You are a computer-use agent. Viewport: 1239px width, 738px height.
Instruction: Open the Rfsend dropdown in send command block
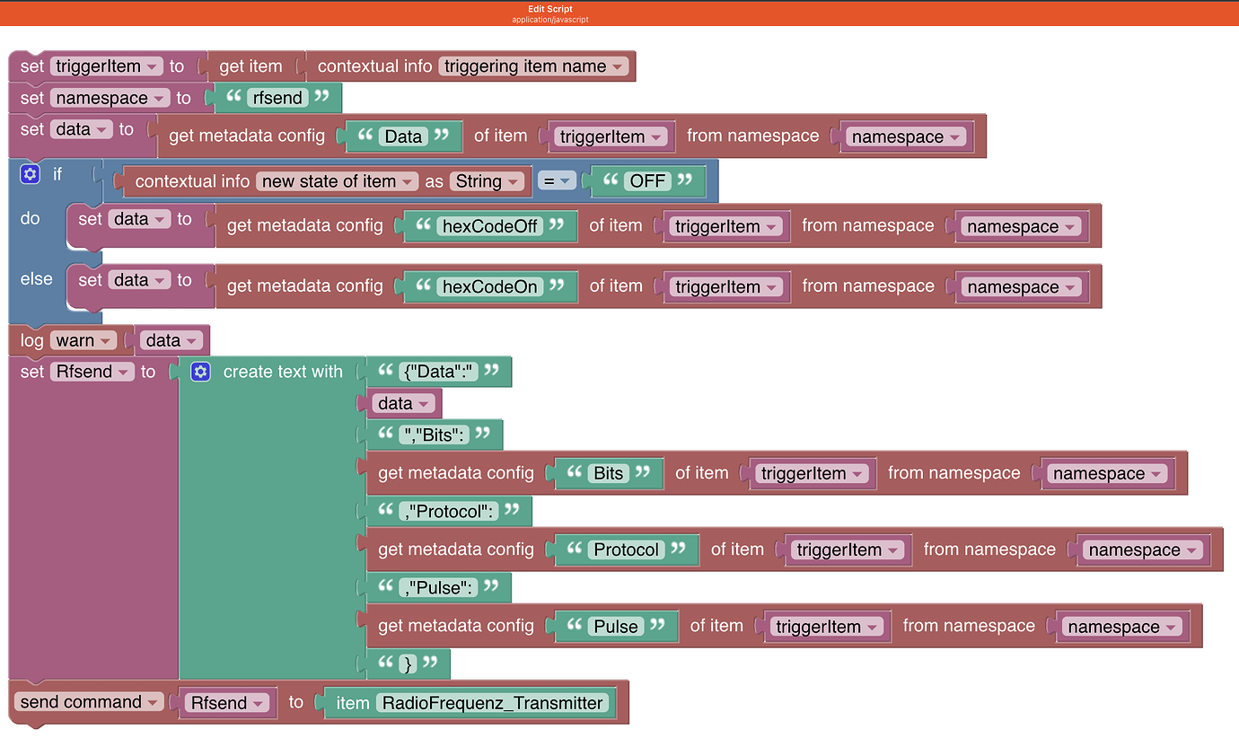227,702
